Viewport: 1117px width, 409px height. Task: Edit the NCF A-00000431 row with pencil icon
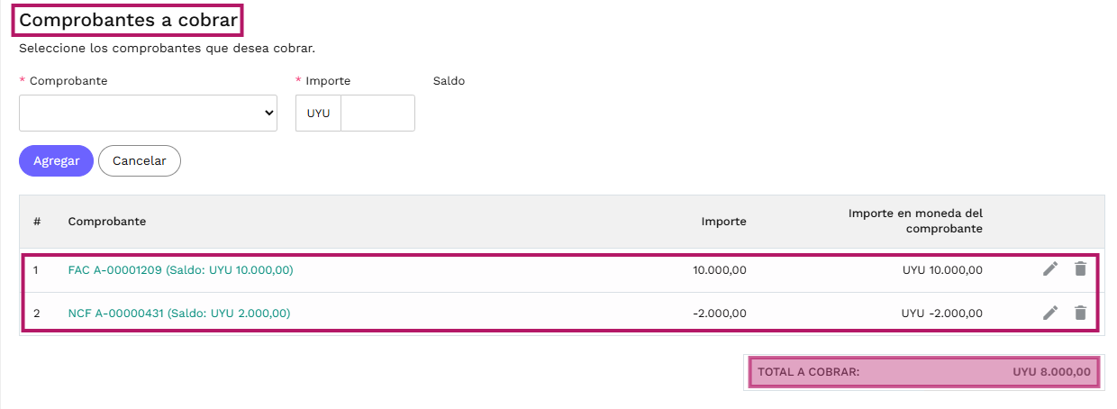(x=1050, y=313)
